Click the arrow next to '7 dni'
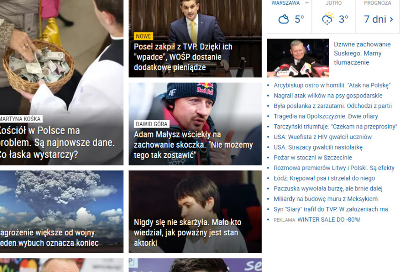 tap(390, 18)
